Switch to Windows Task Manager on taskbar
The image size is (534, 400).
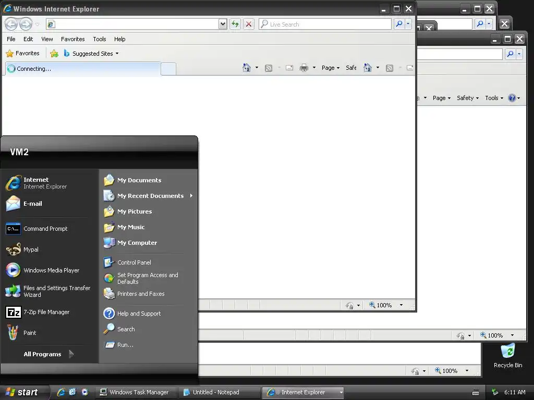[x=135, y=392]
